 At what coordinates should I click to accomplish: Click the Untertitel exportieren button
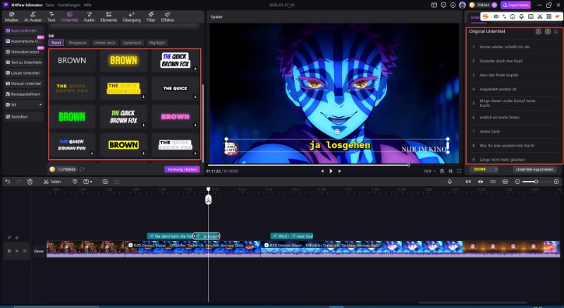pyautogui.click(x=534, y=169)
